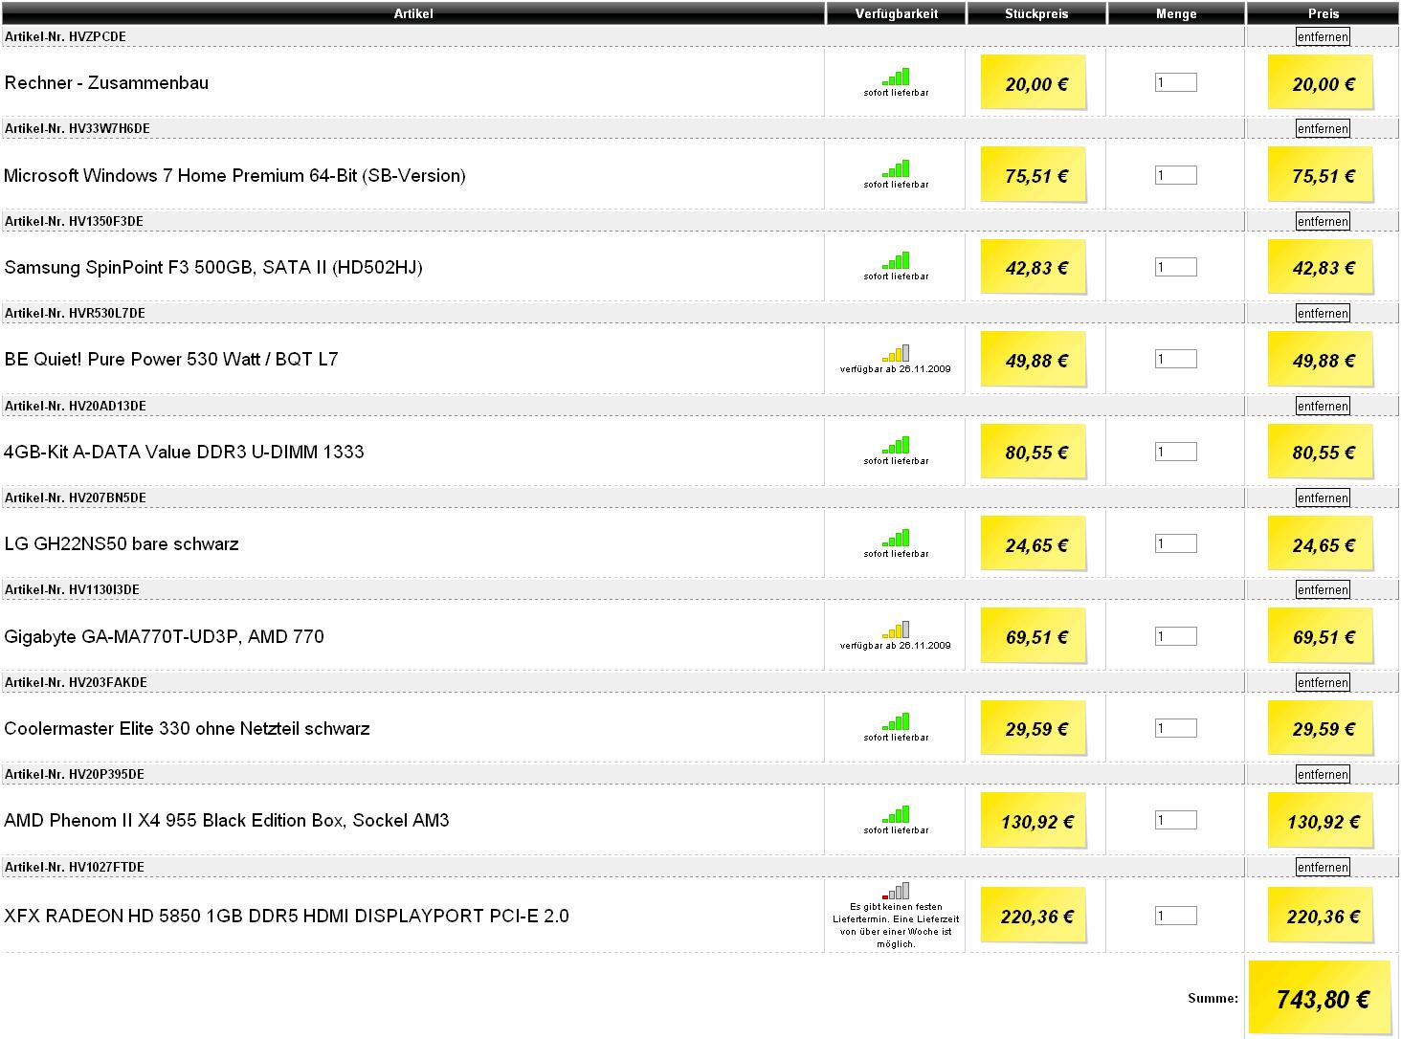
Task: Focus quantity field for LG GH22NS50
Action: point(1176,543)
